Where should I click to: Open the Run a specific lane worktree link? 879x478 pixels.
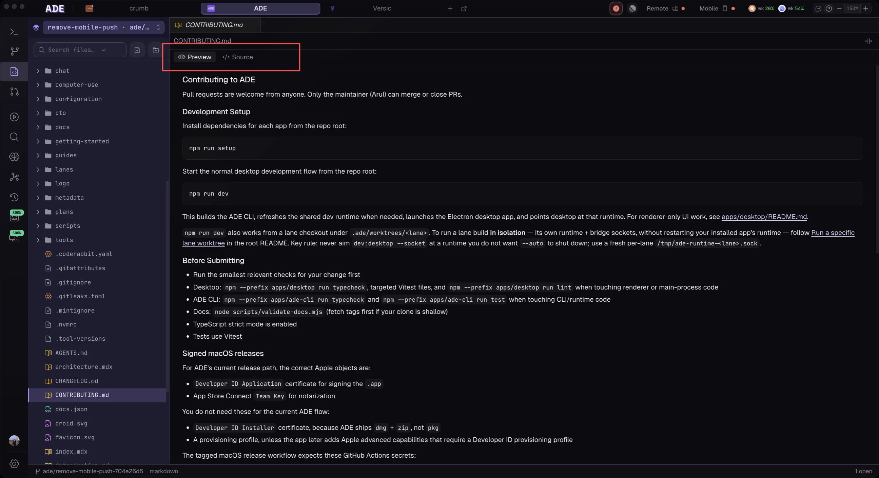pyautogui.click(x=833, y=233)
